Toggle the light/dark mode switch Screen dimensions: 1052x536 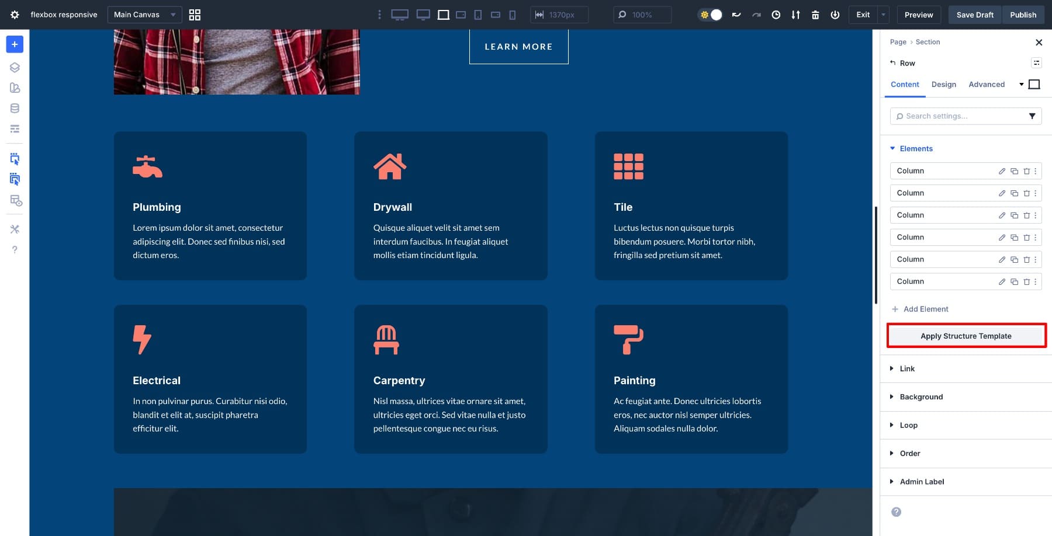711,15
